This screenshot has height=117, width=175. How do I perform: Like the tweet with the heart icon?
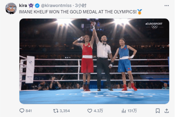click(90, 111)
